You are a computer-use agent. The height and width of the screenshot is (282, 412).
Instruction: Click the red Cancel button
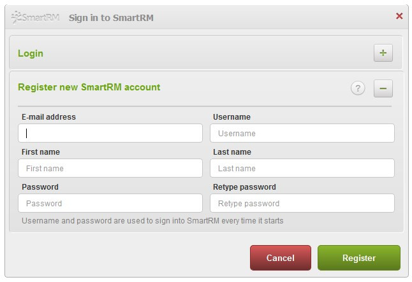coord(281,258)
